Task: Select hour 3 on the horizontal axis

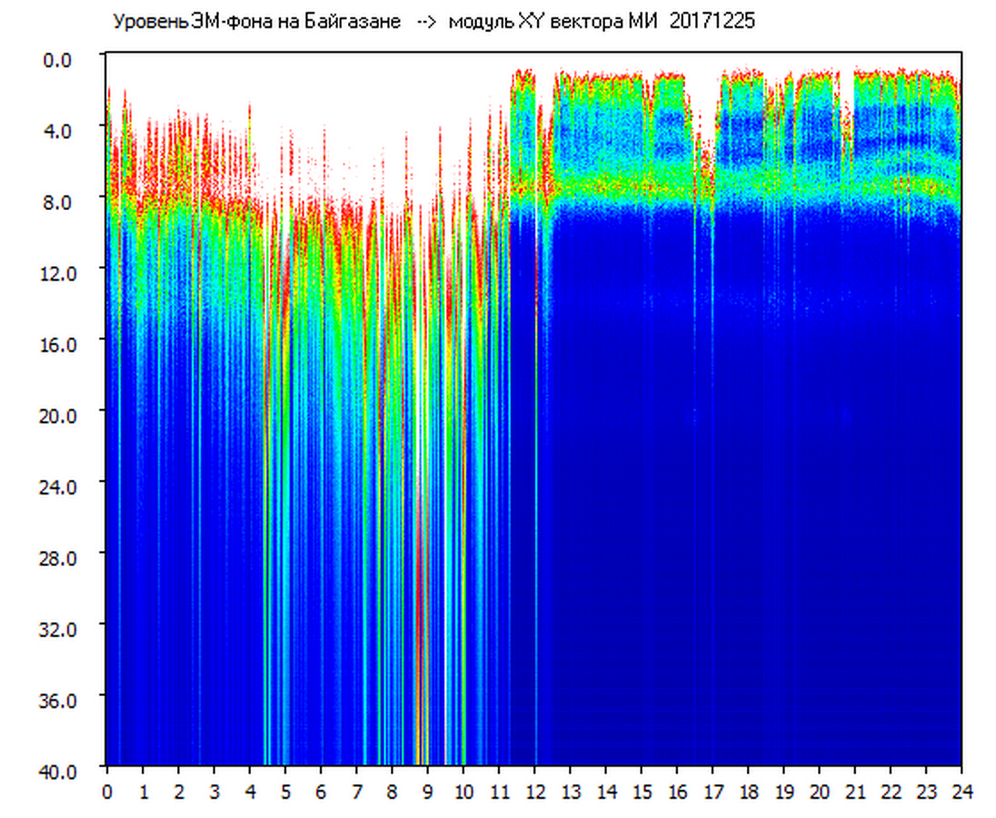Action: (x=214, y=791)
